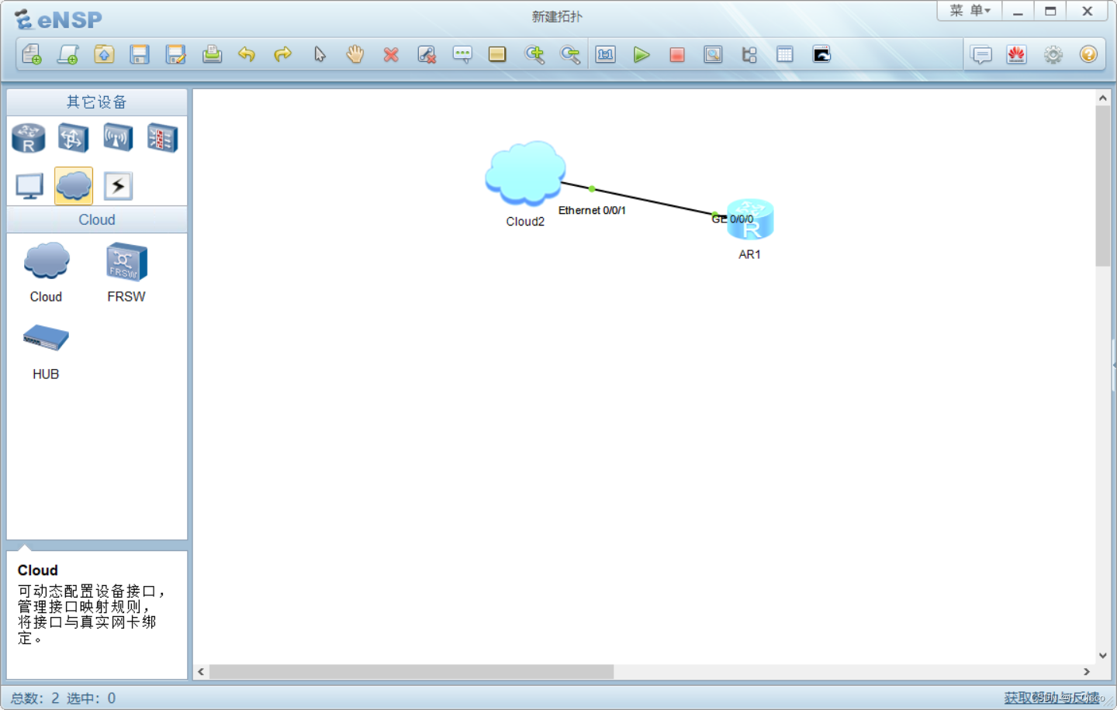Click the horizontal scrollbar thumb
This screenshot has height=710, width=1117.
pyautogui.click(x=411, y=671)
